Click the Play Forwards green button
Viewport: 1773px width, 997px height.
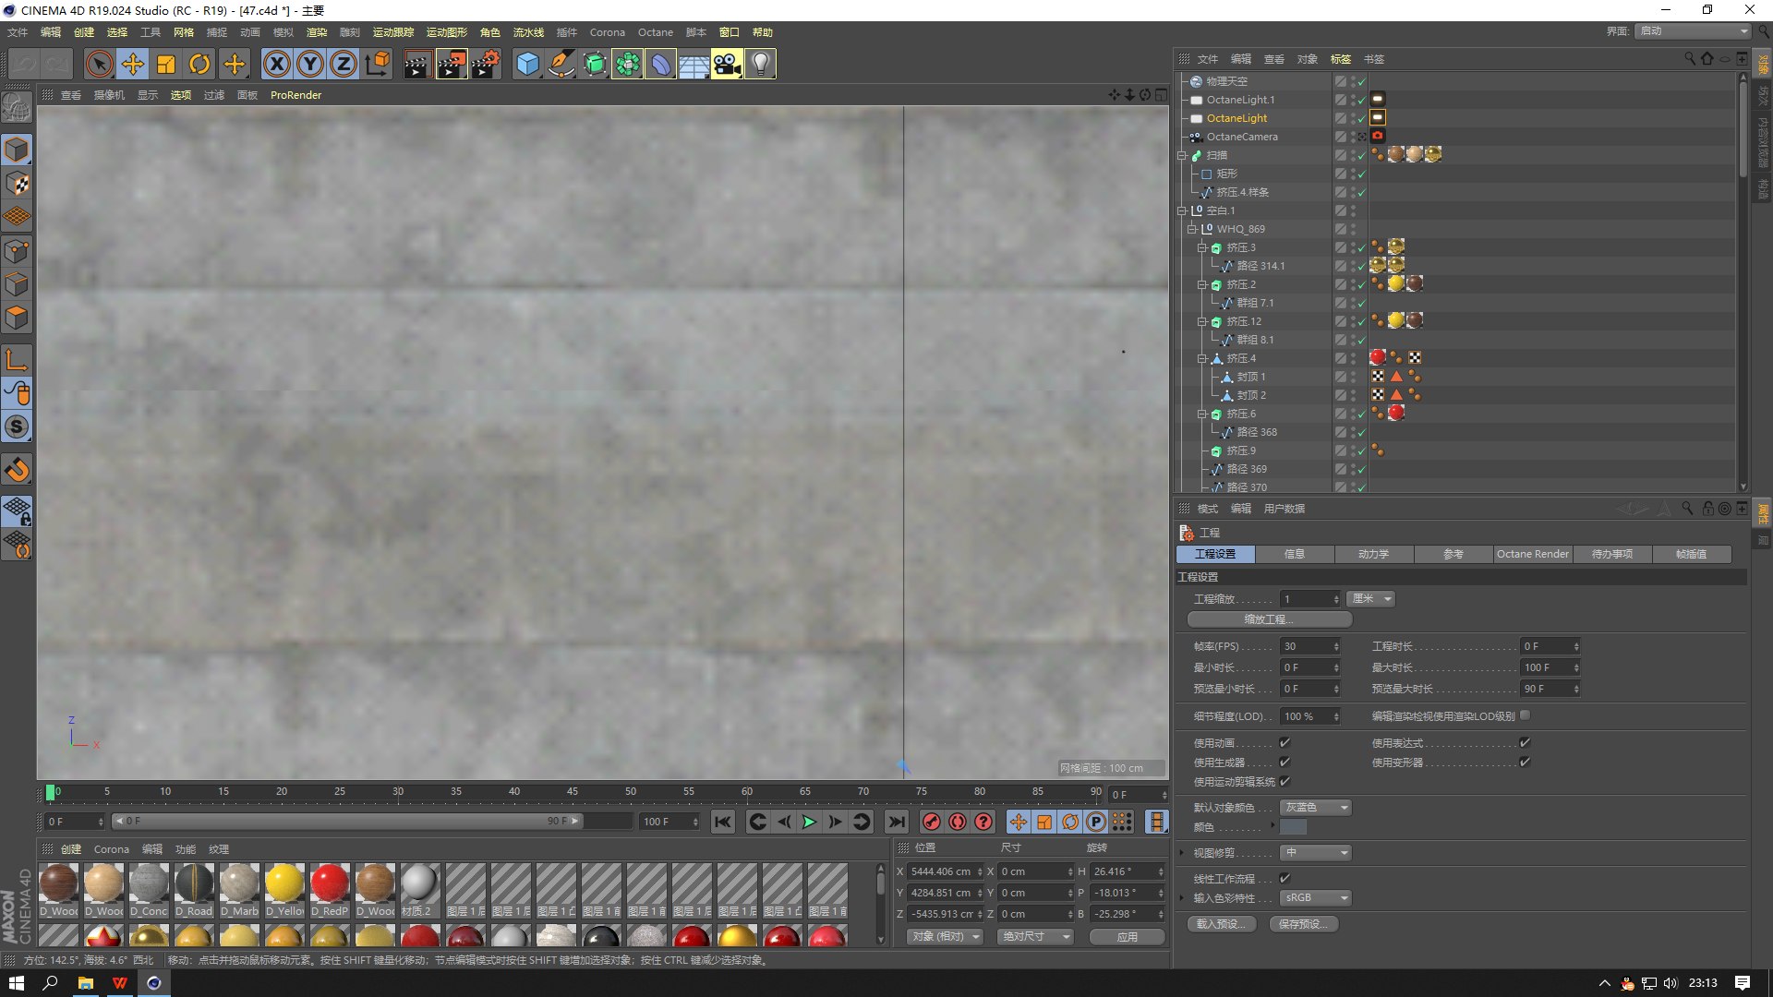tap(810, 822)
